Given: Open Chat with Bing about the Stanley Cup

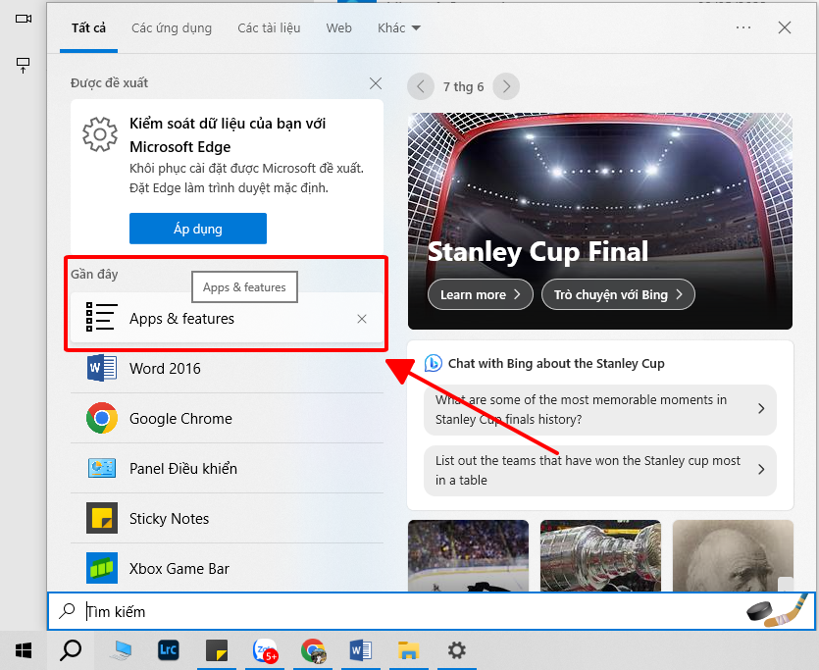Looking at the screenshot, I should [556, 363].
